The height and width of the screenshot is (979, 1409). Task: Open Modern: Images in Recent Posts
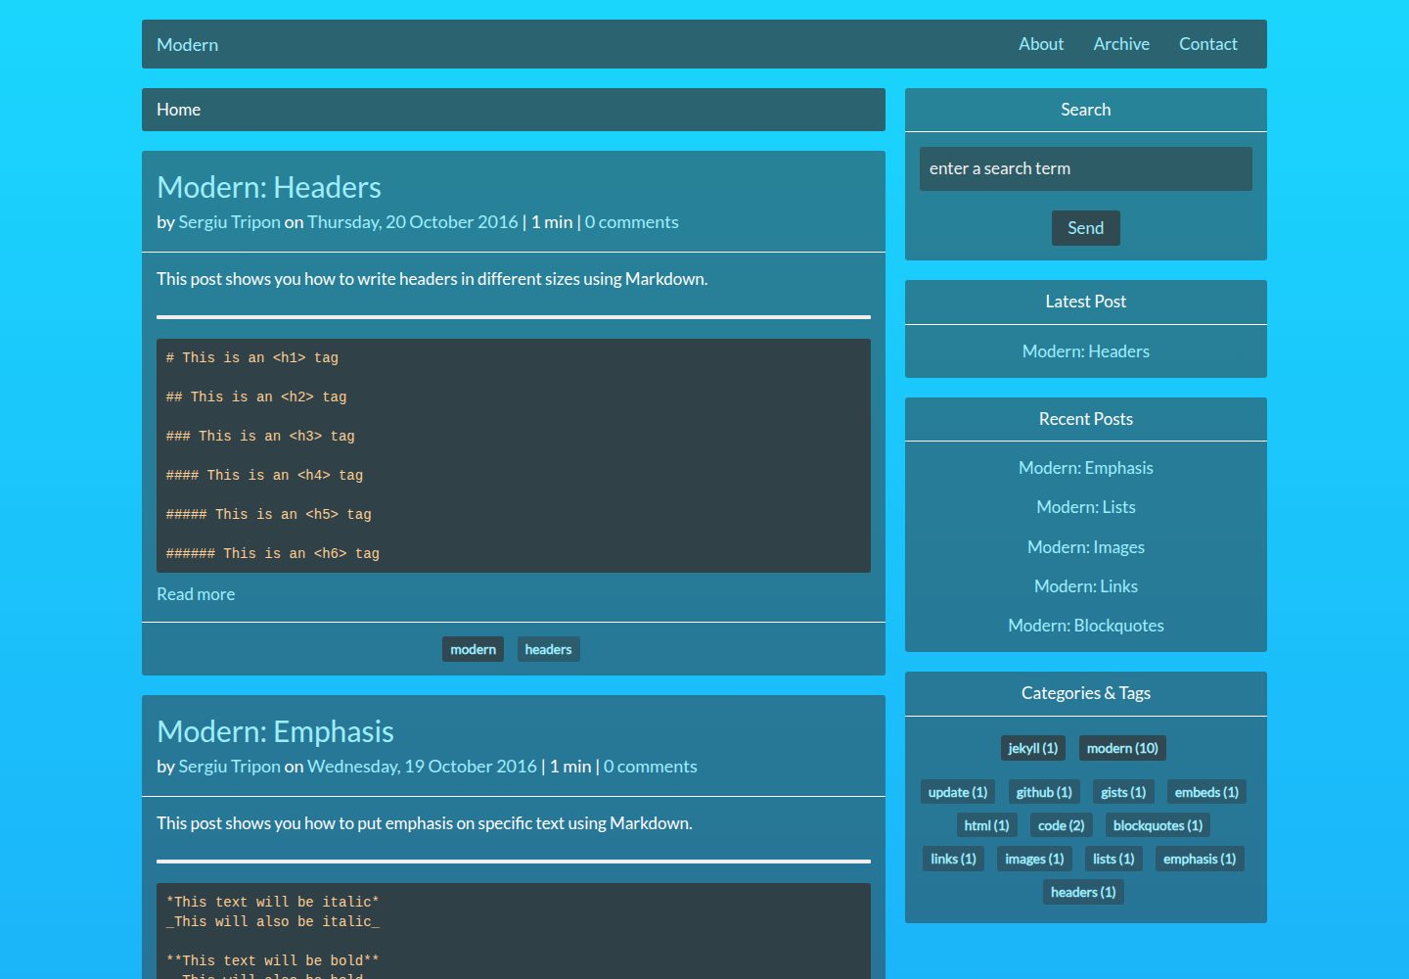pos(1085,547)
